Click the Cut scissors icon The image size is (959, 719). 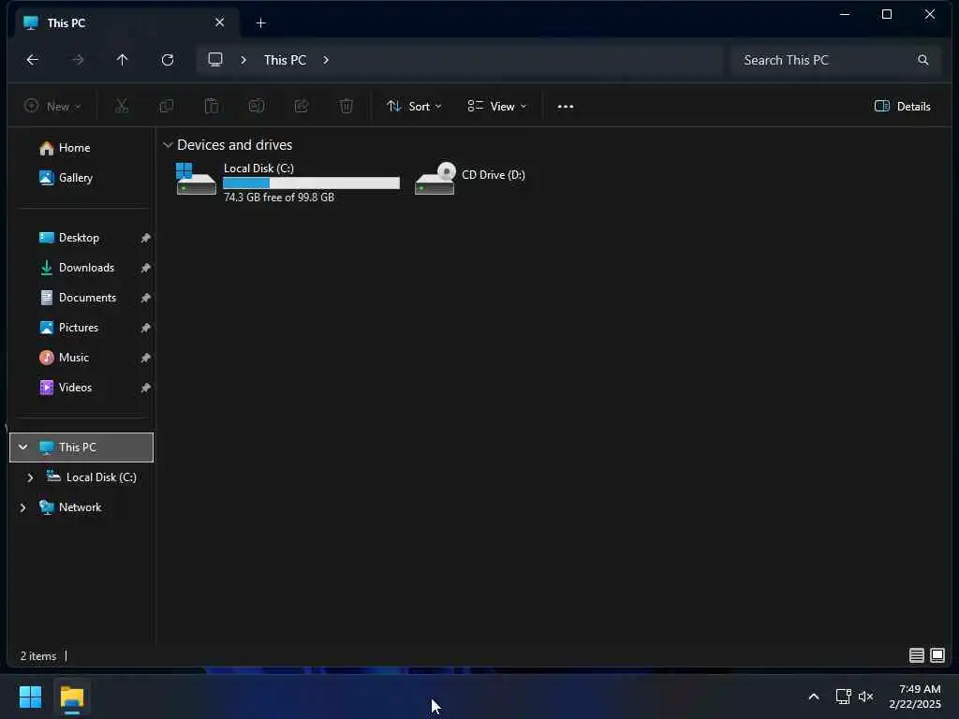[122, 106]
